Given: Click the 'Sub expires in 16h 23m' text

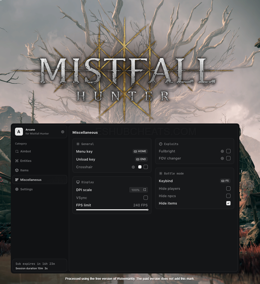Looking at the screenshot, I should pyautogui.click(x=35, y=264).
